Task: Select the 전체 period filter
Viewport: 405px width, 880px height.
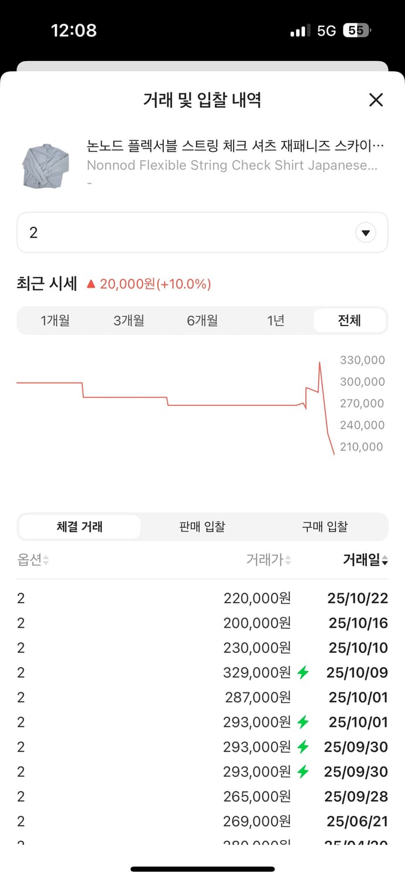Action: 349,320
